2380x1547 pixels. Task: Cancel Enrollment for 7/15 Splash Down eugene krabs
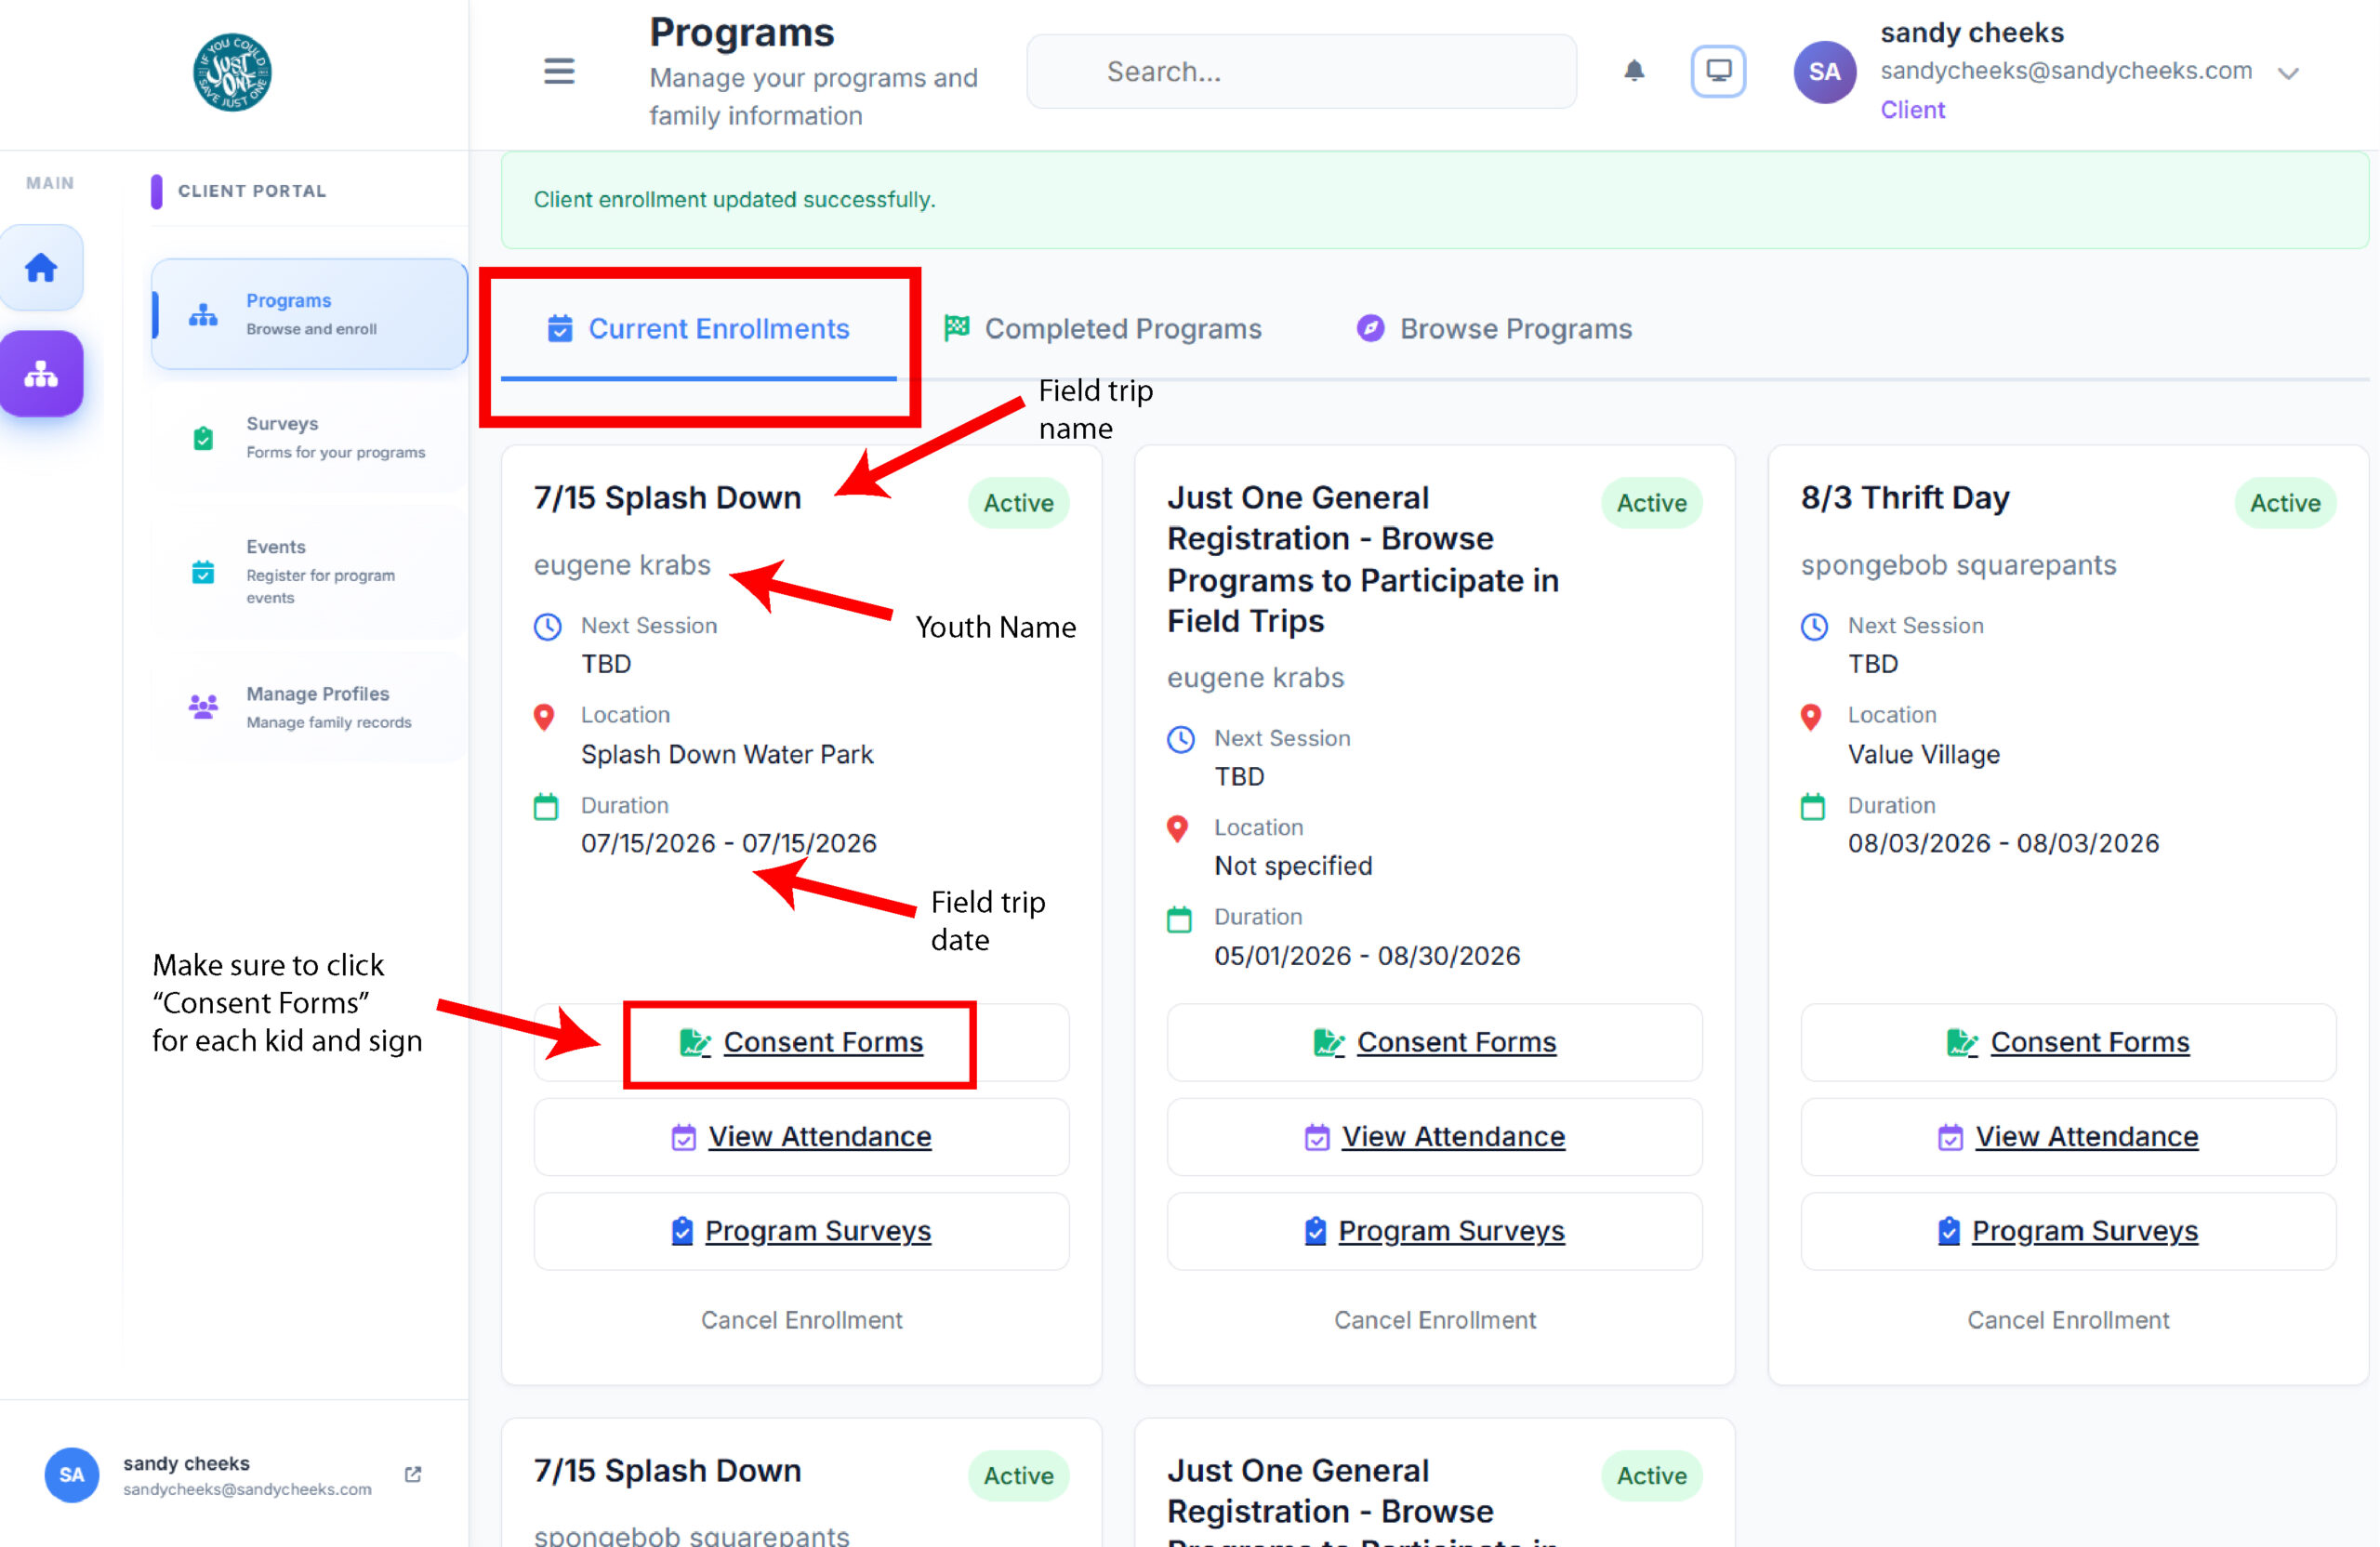801,1319
